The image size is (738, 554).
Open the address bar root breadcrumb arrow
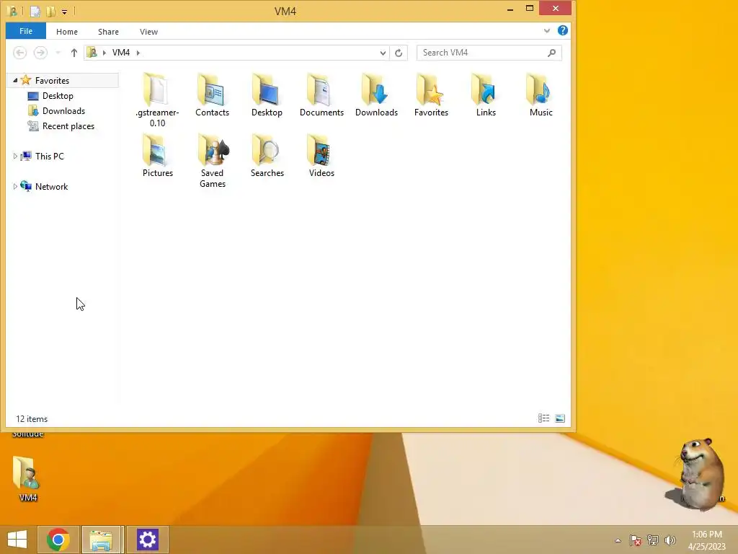(x=104, y=53)
